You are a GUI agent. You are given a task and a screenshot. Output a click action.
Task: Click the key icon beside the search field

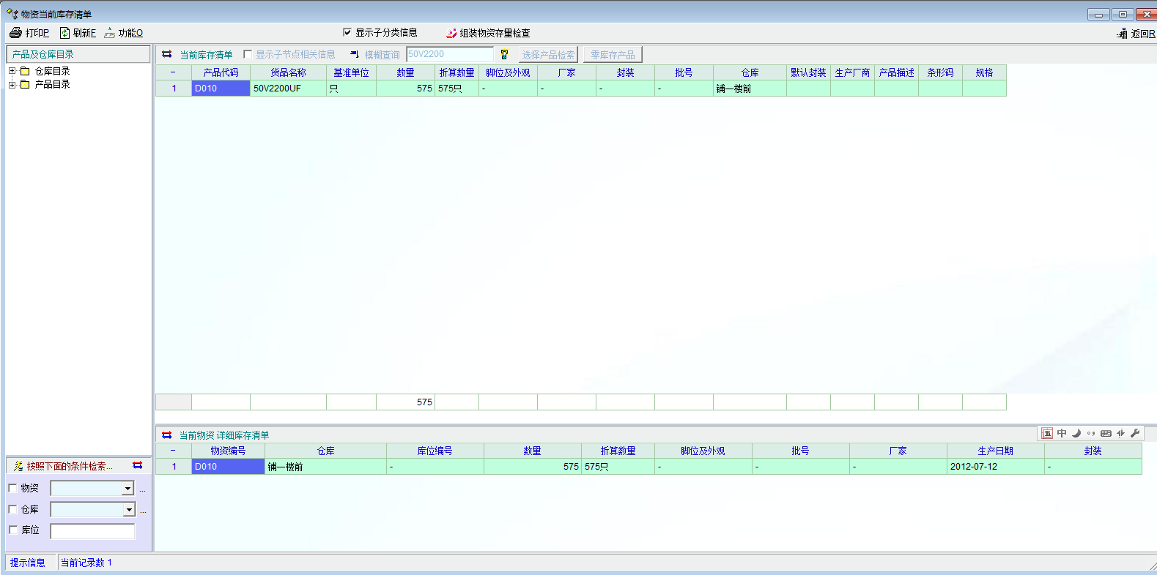pyautogui.click(x=504, y=54)
